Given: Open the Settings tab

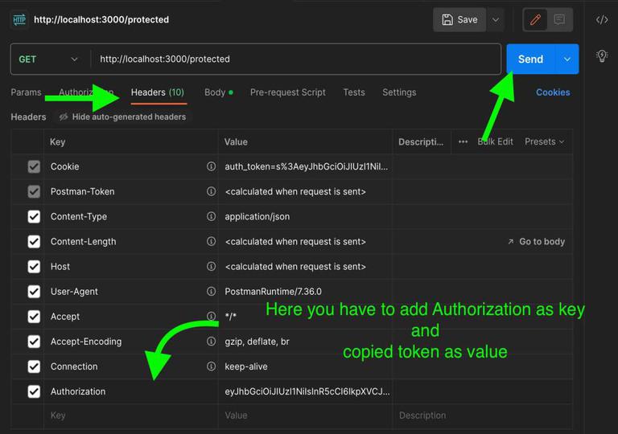Looking at the screenshot, I should [x=399, y=92].
